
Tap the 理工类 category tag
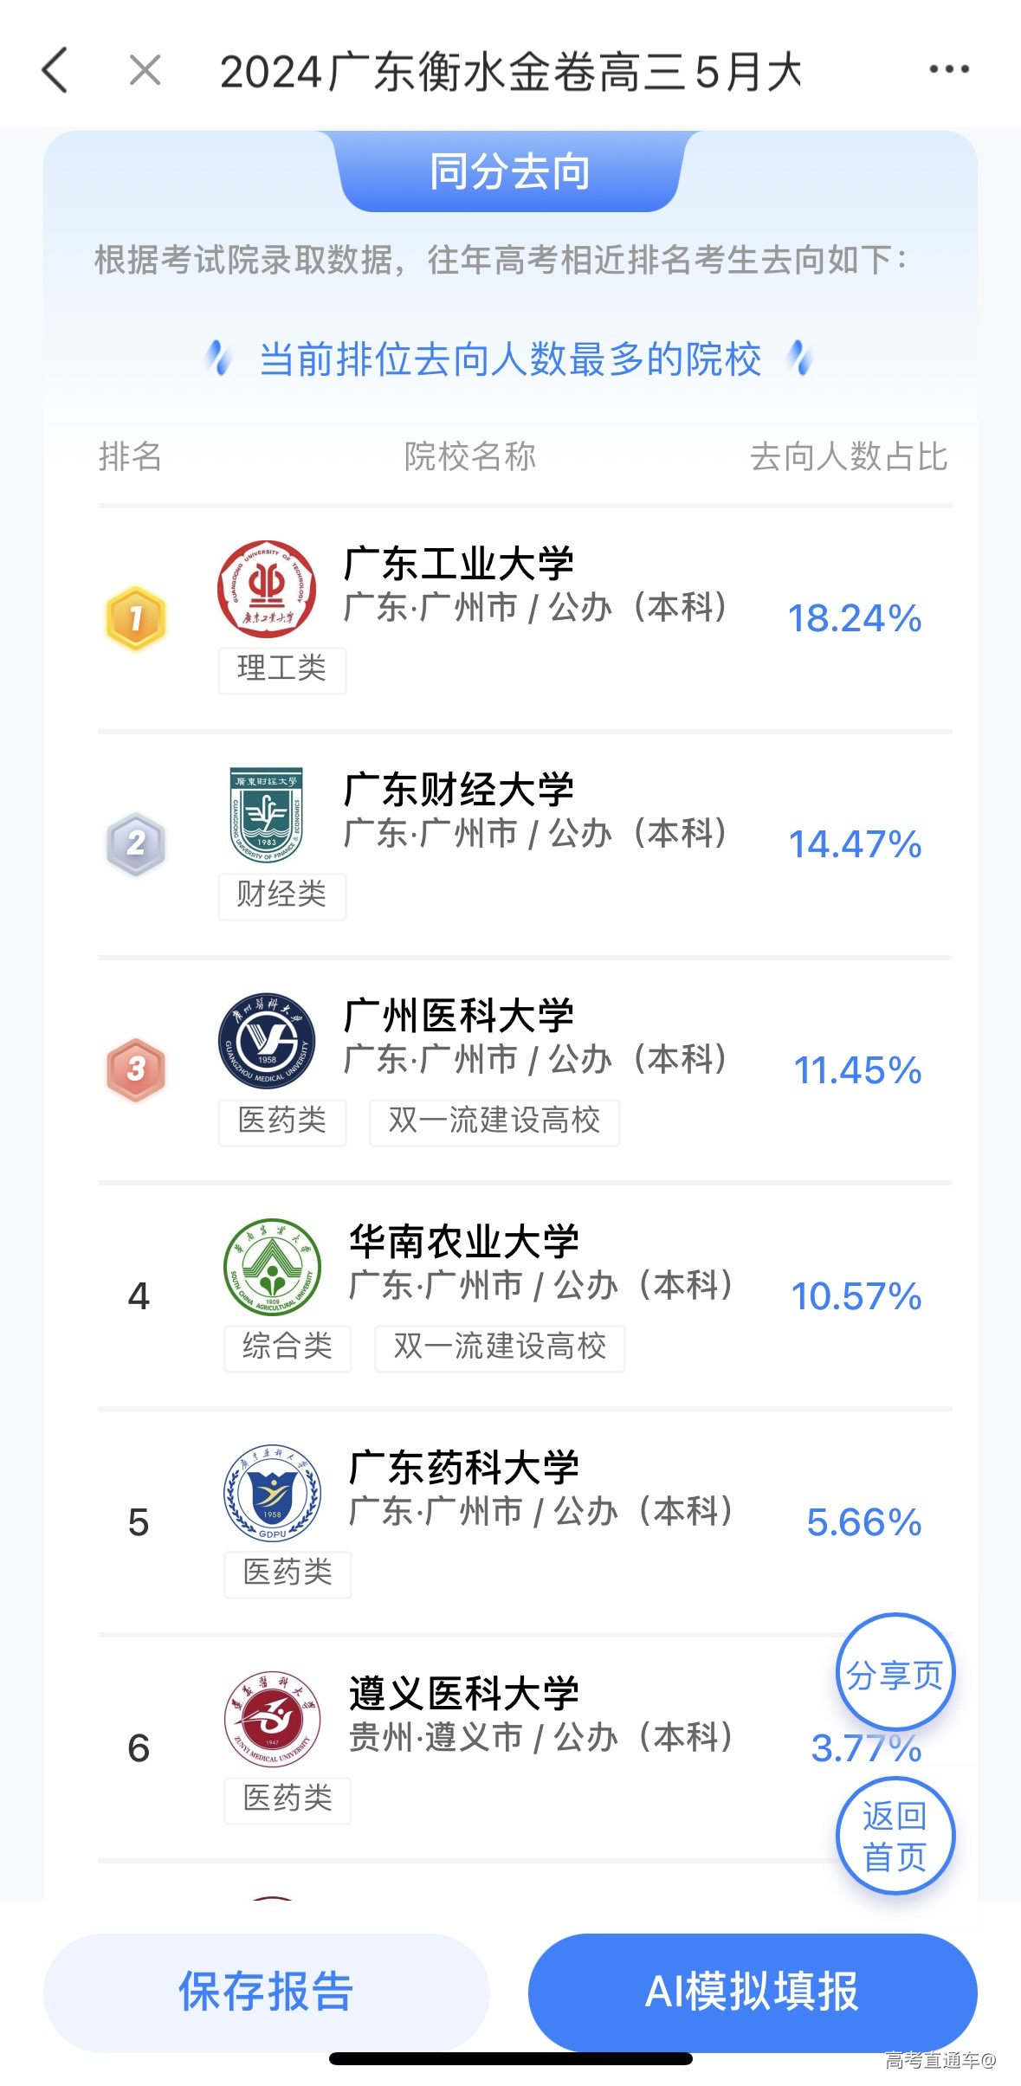(x=281, y=669)
